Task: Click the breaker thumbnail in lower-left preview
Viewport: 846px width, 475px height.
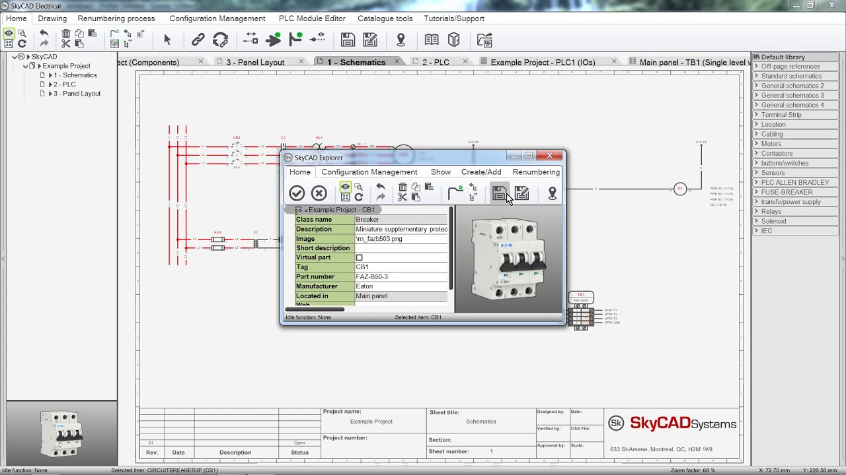Action: point(61,433)
